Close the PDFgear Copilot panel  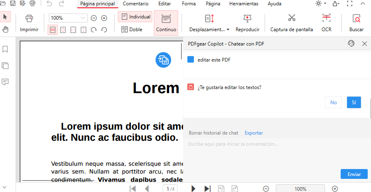[x=364, y=43]
